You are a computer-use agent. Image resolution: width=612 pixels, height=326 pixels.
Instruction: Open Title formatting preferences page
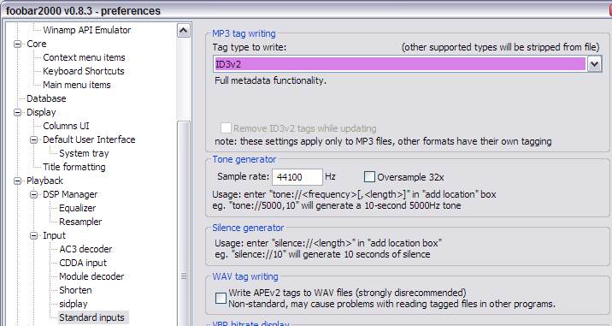(x=74, y=167)
